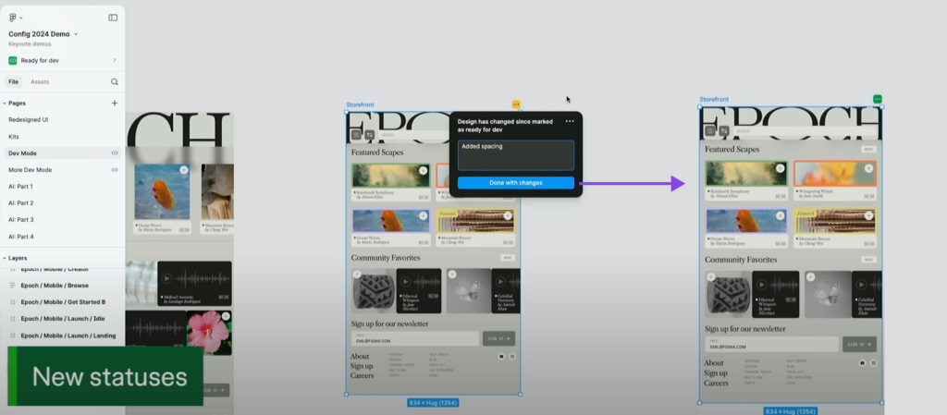Click the frame icon beside Launch / Idle layer

(x=13, y=319)
